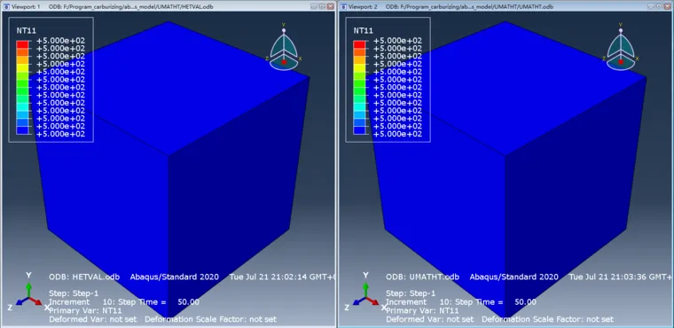Close the Viewport 2 window
Screen dimensions: 674x328
pyautogui.click(x=667, y=6)
